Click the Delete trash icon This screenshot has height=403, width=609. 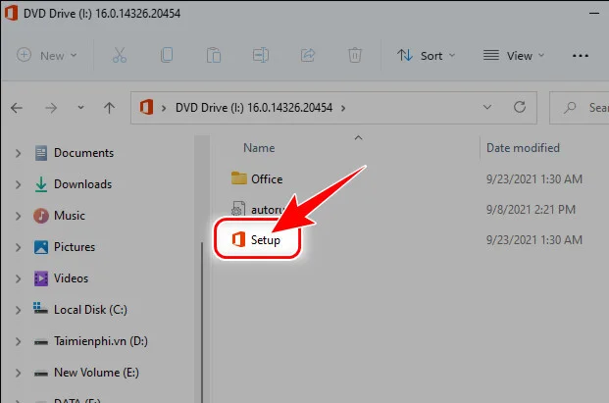[x=355, y=55]
